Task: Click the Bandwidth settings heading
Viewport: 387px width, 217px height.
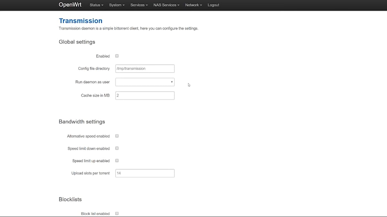Action: (82, 122)
